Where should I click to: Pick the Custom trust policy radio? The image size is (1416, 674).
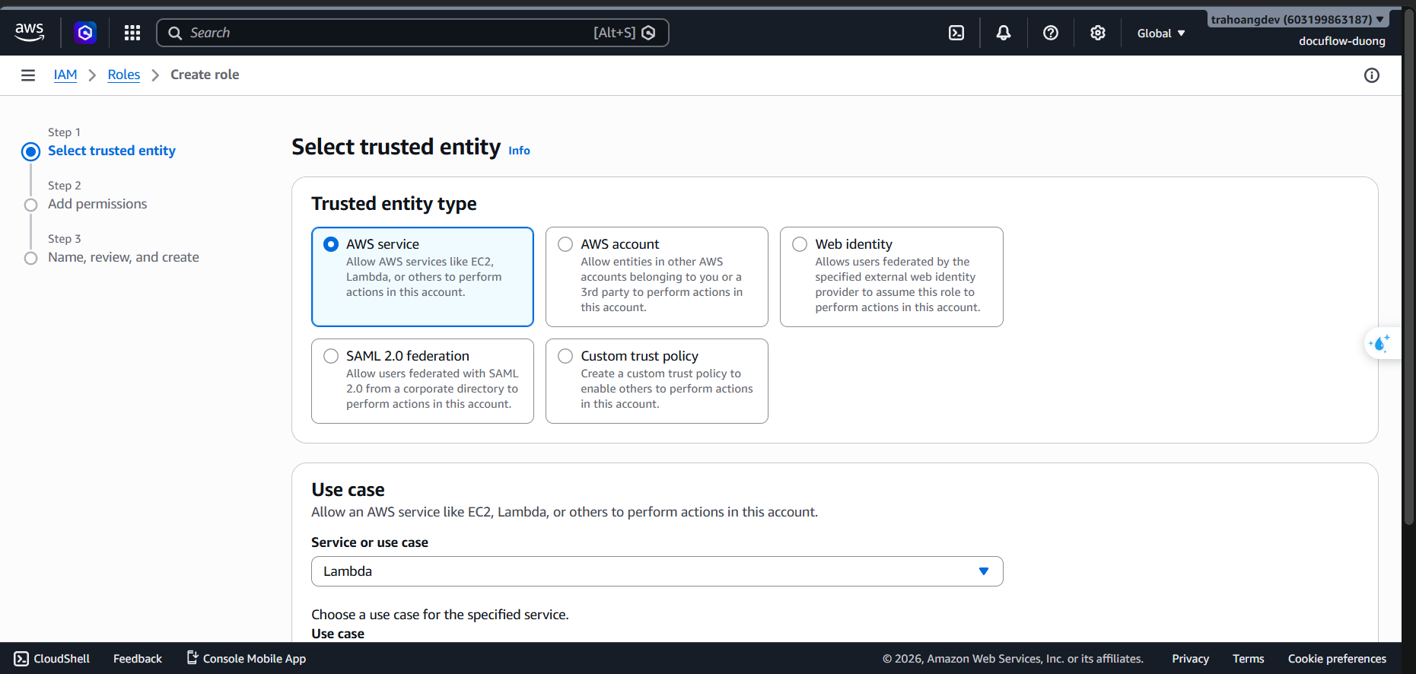click(x=565, y=356)
